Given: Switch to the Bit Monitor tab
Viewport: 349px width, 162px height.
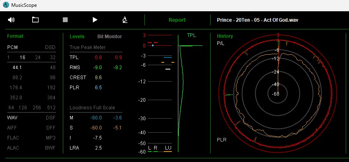Looking at the screenshot, I should [109, 37].
